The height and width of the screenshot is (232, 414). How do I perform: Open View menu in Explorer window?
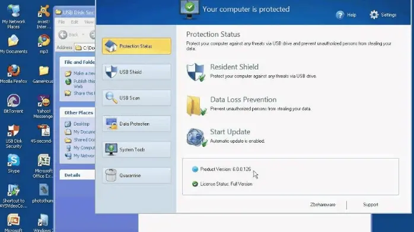click(x=89, y=22)
